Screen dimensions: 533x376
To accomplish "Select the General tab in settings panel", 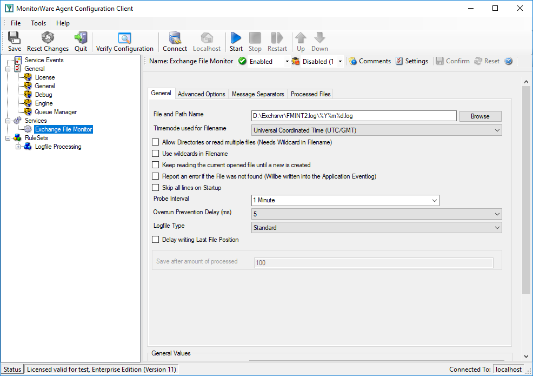I will point(161,94).
